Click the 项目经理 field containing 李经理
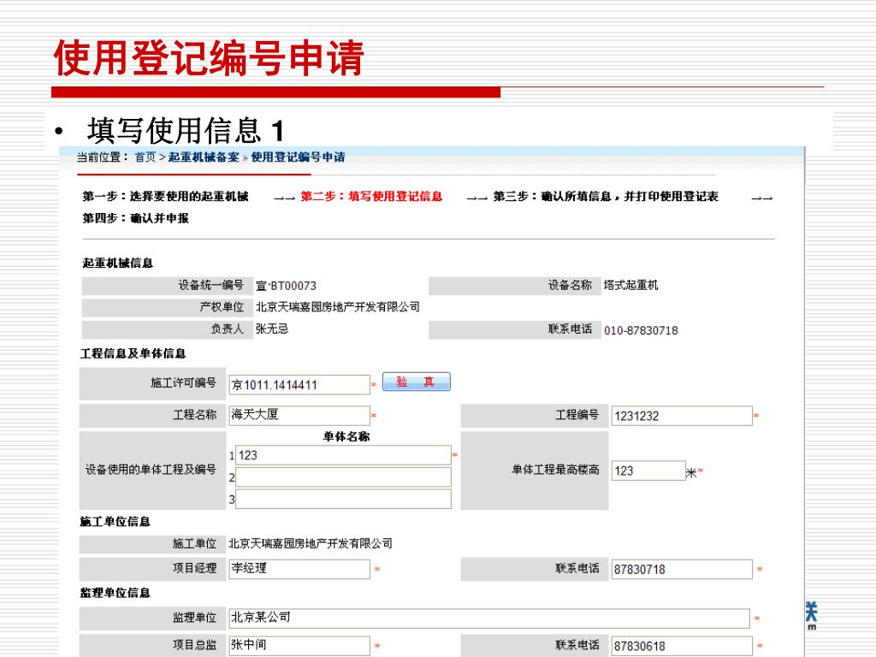 [299, 569]
